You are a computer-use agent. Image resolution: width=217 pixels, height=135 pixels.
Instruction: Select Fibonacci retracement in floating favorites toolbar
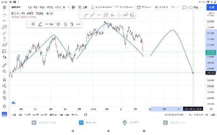tap(106, 15)
